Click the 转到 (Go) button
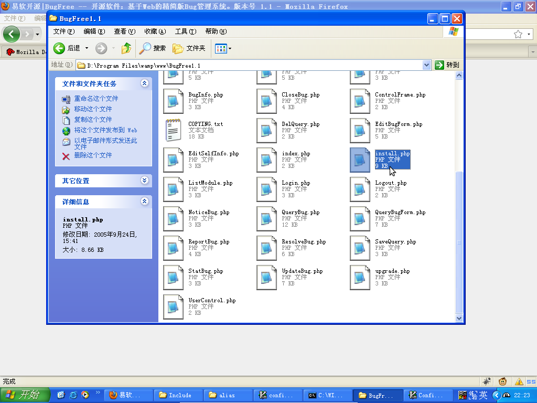Viewport: 537px width, 403px height. point(447,65)
